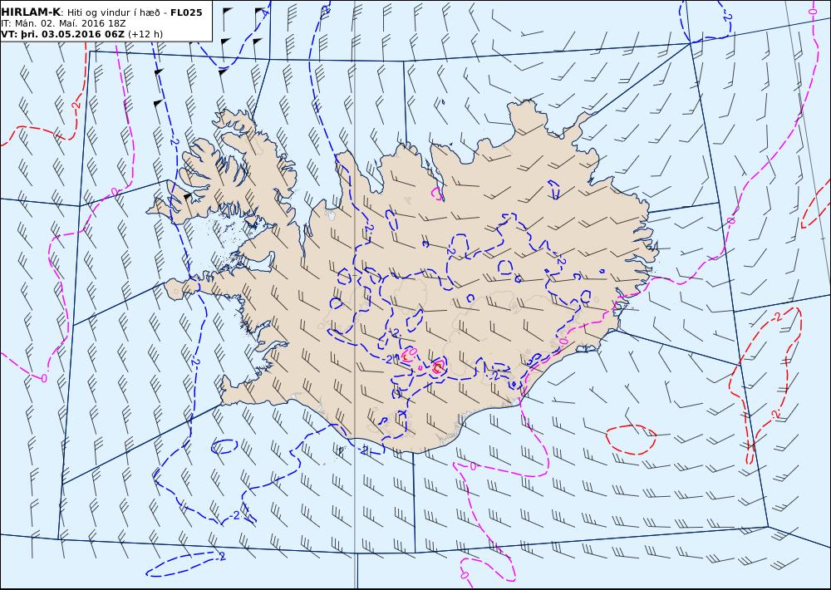Screen dimensions: 831x590
Task: Click the "FL025" flight level label
Action: (186, 12)
